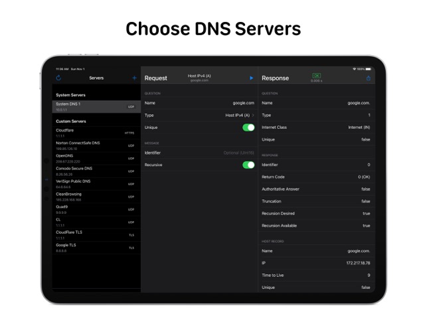Refresh the servers list
Viewport: 427px width, 320px height.
tap(58, 78)
